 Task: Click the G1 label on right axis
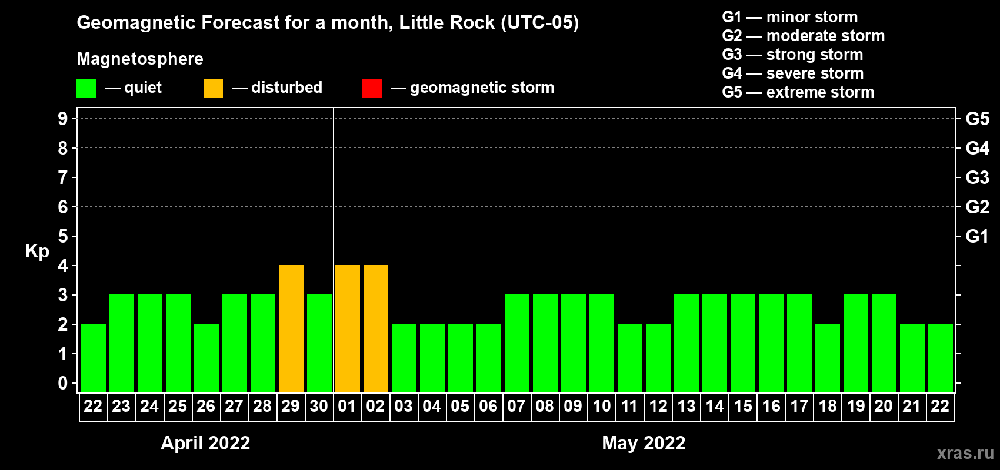(977, 236)
